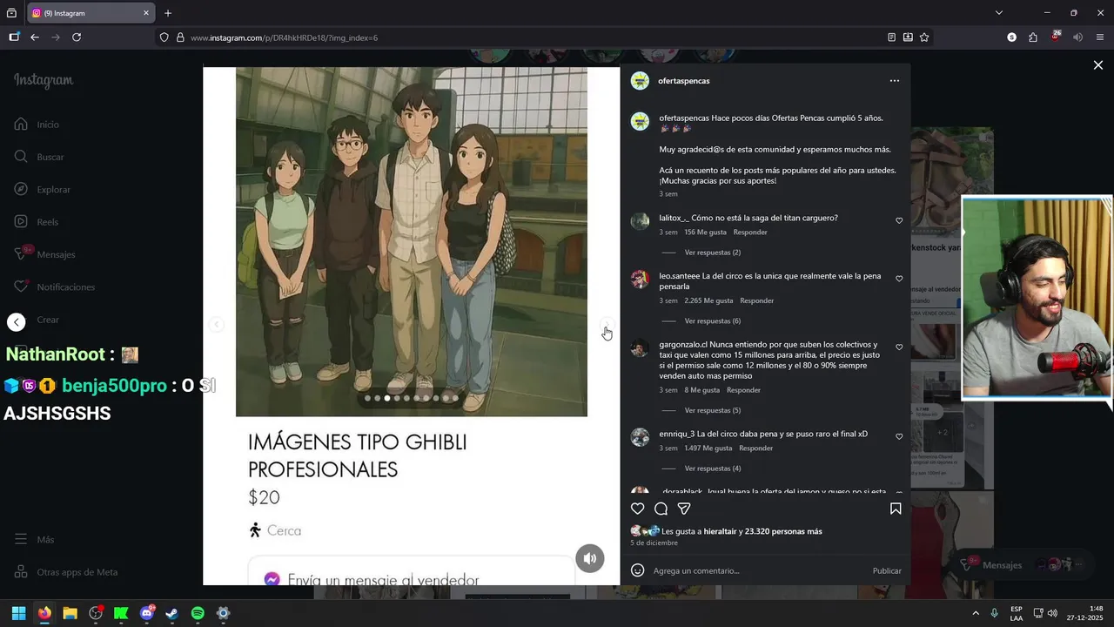The width and height of the screenshot is (1114, 627).
Task: Open a new browser tab
Action: pos(168,13)
